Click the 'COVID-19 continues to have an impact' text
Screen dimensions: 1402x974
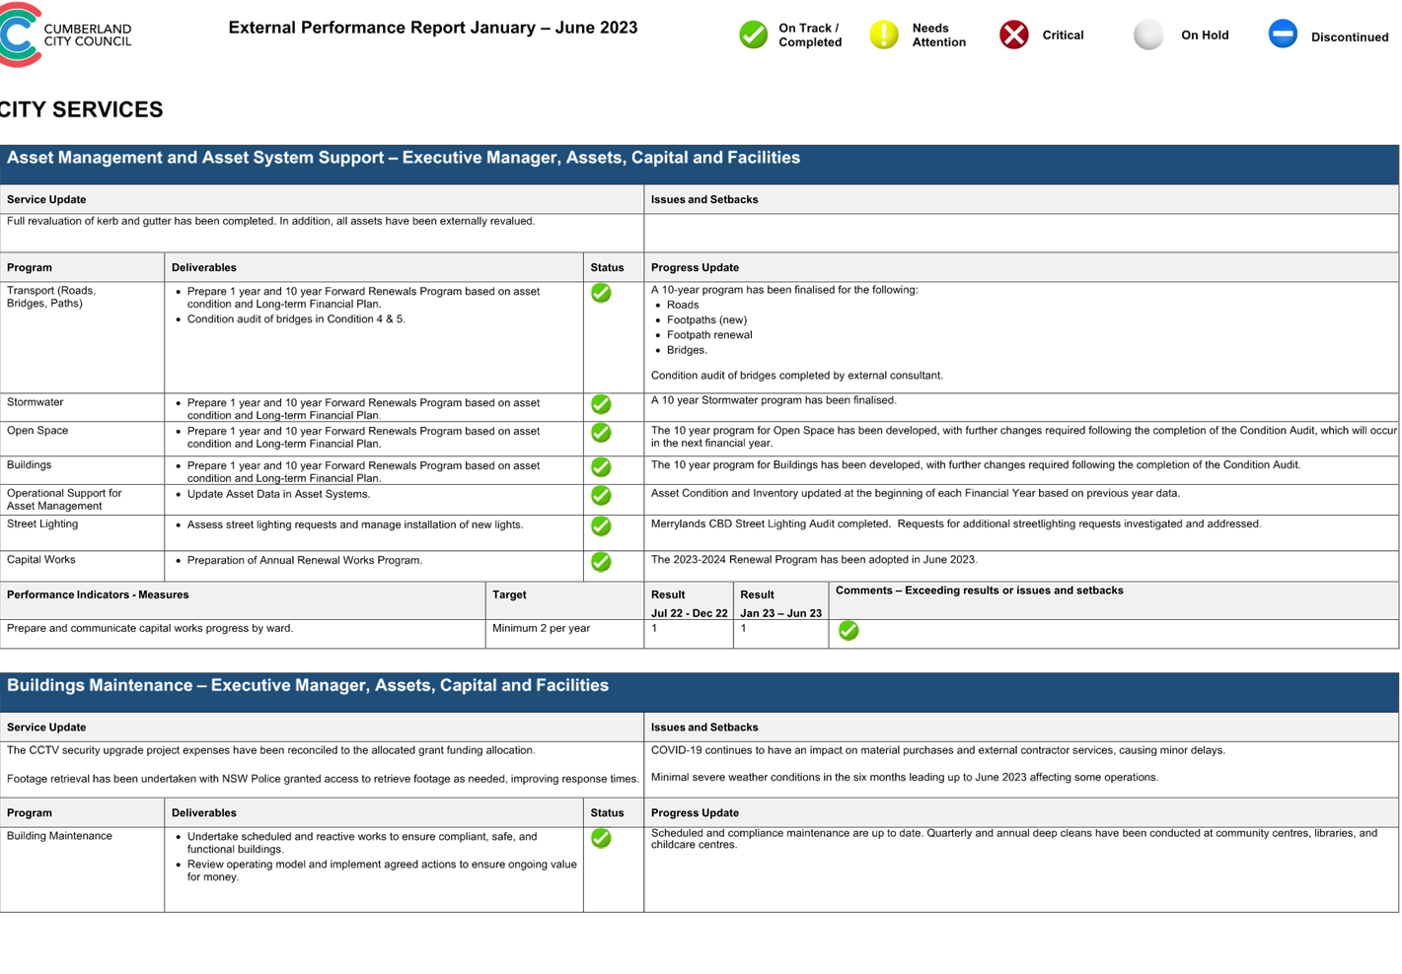937,750
